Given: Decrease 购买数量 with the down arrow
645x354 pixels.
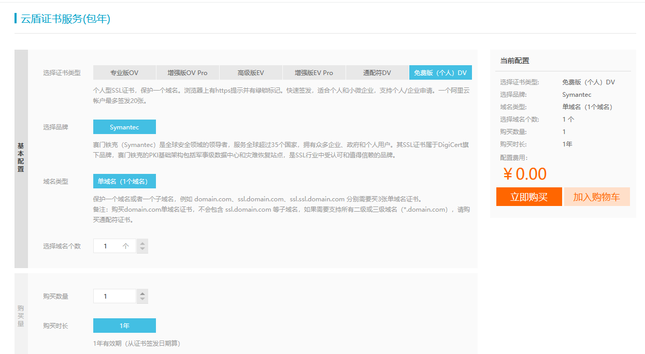Looking at the screenshot, I should pyautogui.click(x=142, y=300).
